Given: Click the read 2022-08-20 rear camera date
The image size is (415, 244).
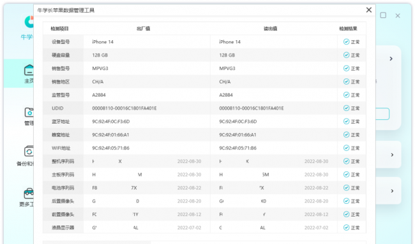Looking at the screenshot, I should point(316,201).
